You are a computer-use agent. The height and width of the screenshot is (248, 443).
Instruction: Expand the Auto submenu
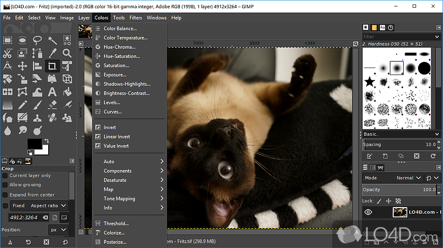(x=130, y=162)
